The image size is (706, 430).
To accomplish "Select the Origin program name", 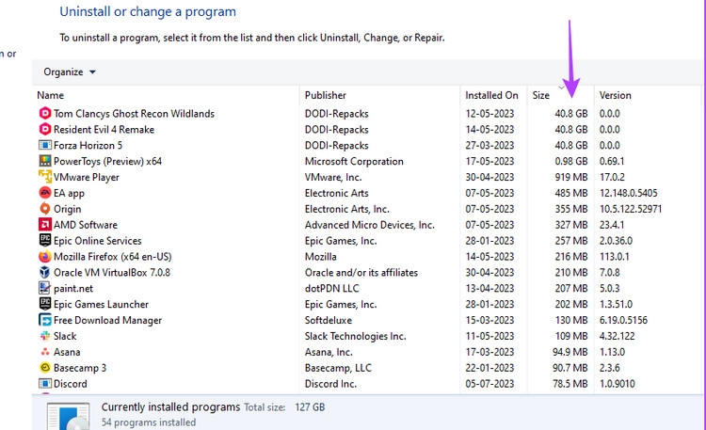I will [x=68, y=209].
